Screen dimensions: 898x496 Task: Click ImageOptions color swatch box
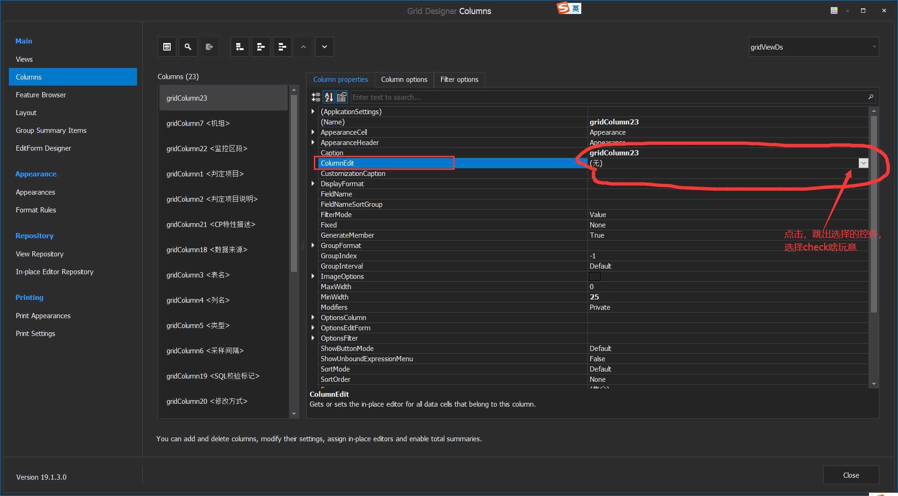[x=594, y=276]
